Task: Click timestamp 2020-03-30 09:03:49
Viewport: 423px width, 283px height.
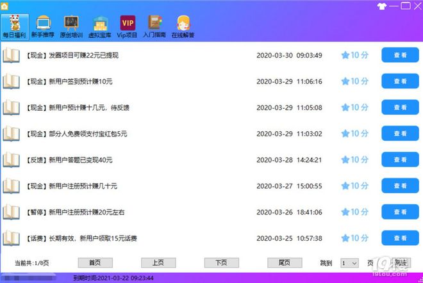Action: coord(289,56)
